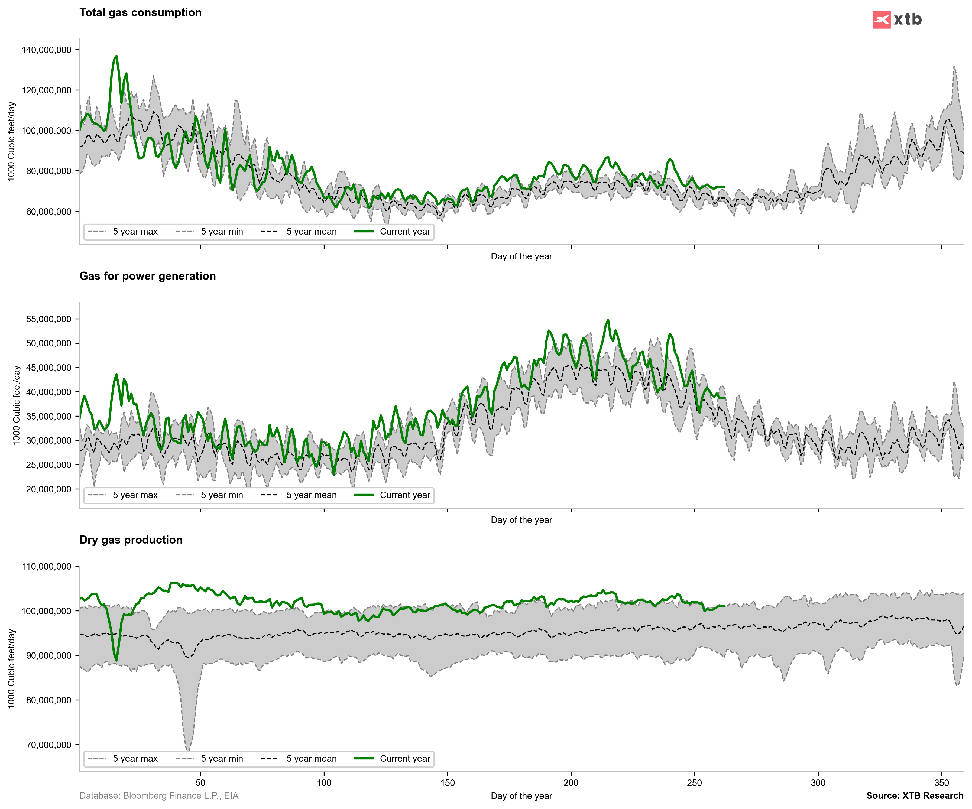Screen dimensions: 972x809
Task: Click '5 year mean' legend in top chart
Action: (x=311, y=231)
